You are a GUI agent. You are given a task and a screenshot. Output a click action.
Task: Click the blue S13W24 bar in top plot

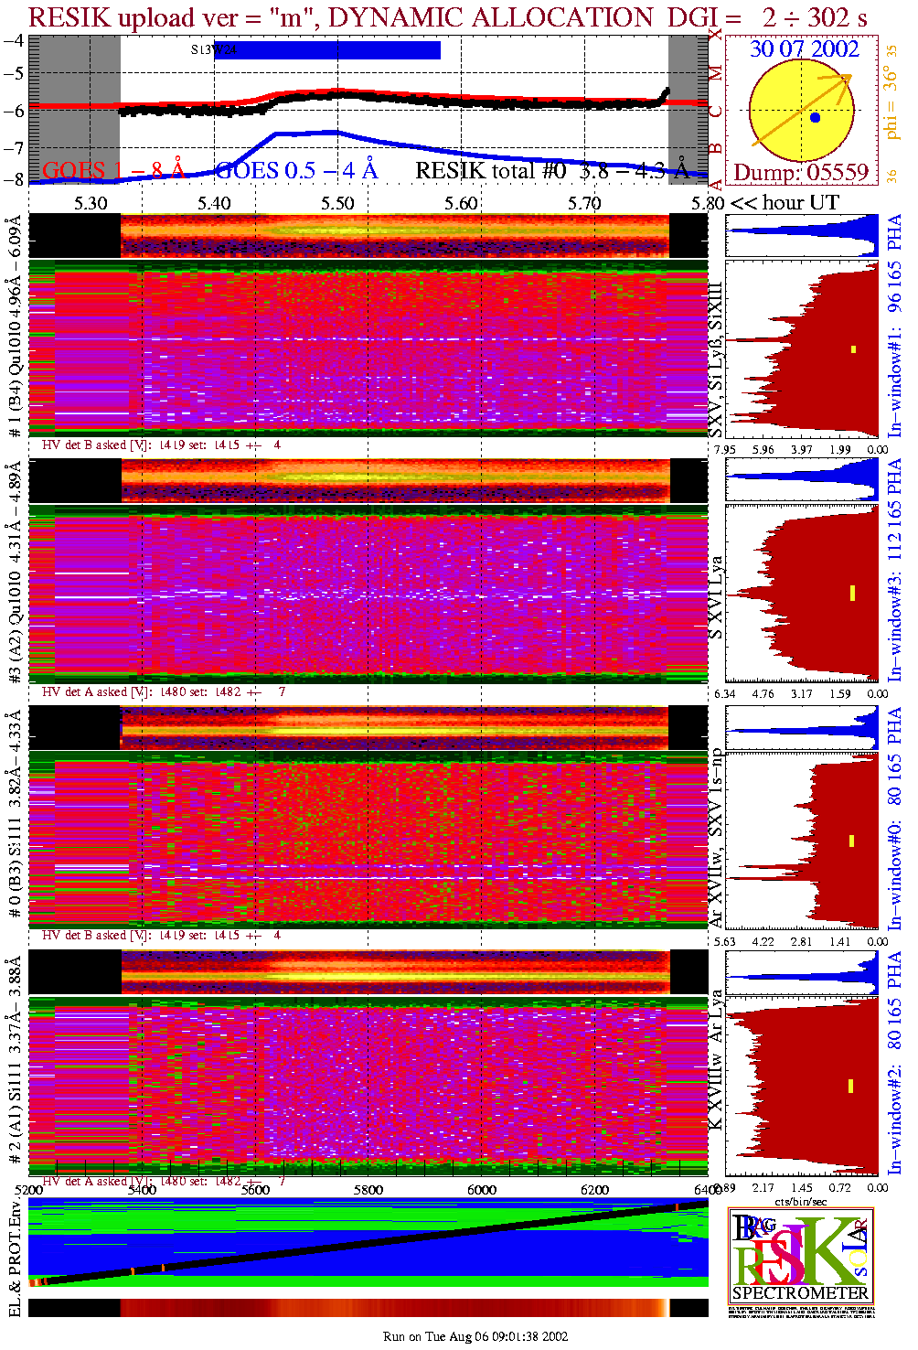326,50
